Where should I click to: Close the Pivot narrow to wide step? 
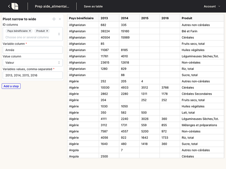pyautogui.click(x=60, y=19)
